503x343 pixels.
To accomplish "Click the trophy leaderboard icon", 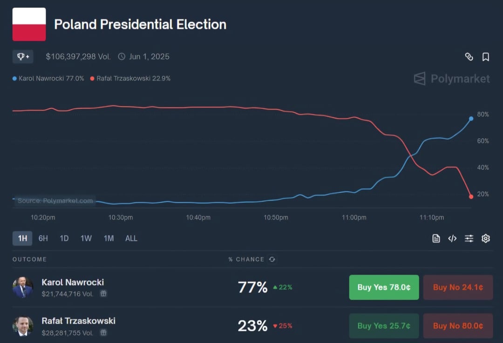I will (x=23, y=56).
